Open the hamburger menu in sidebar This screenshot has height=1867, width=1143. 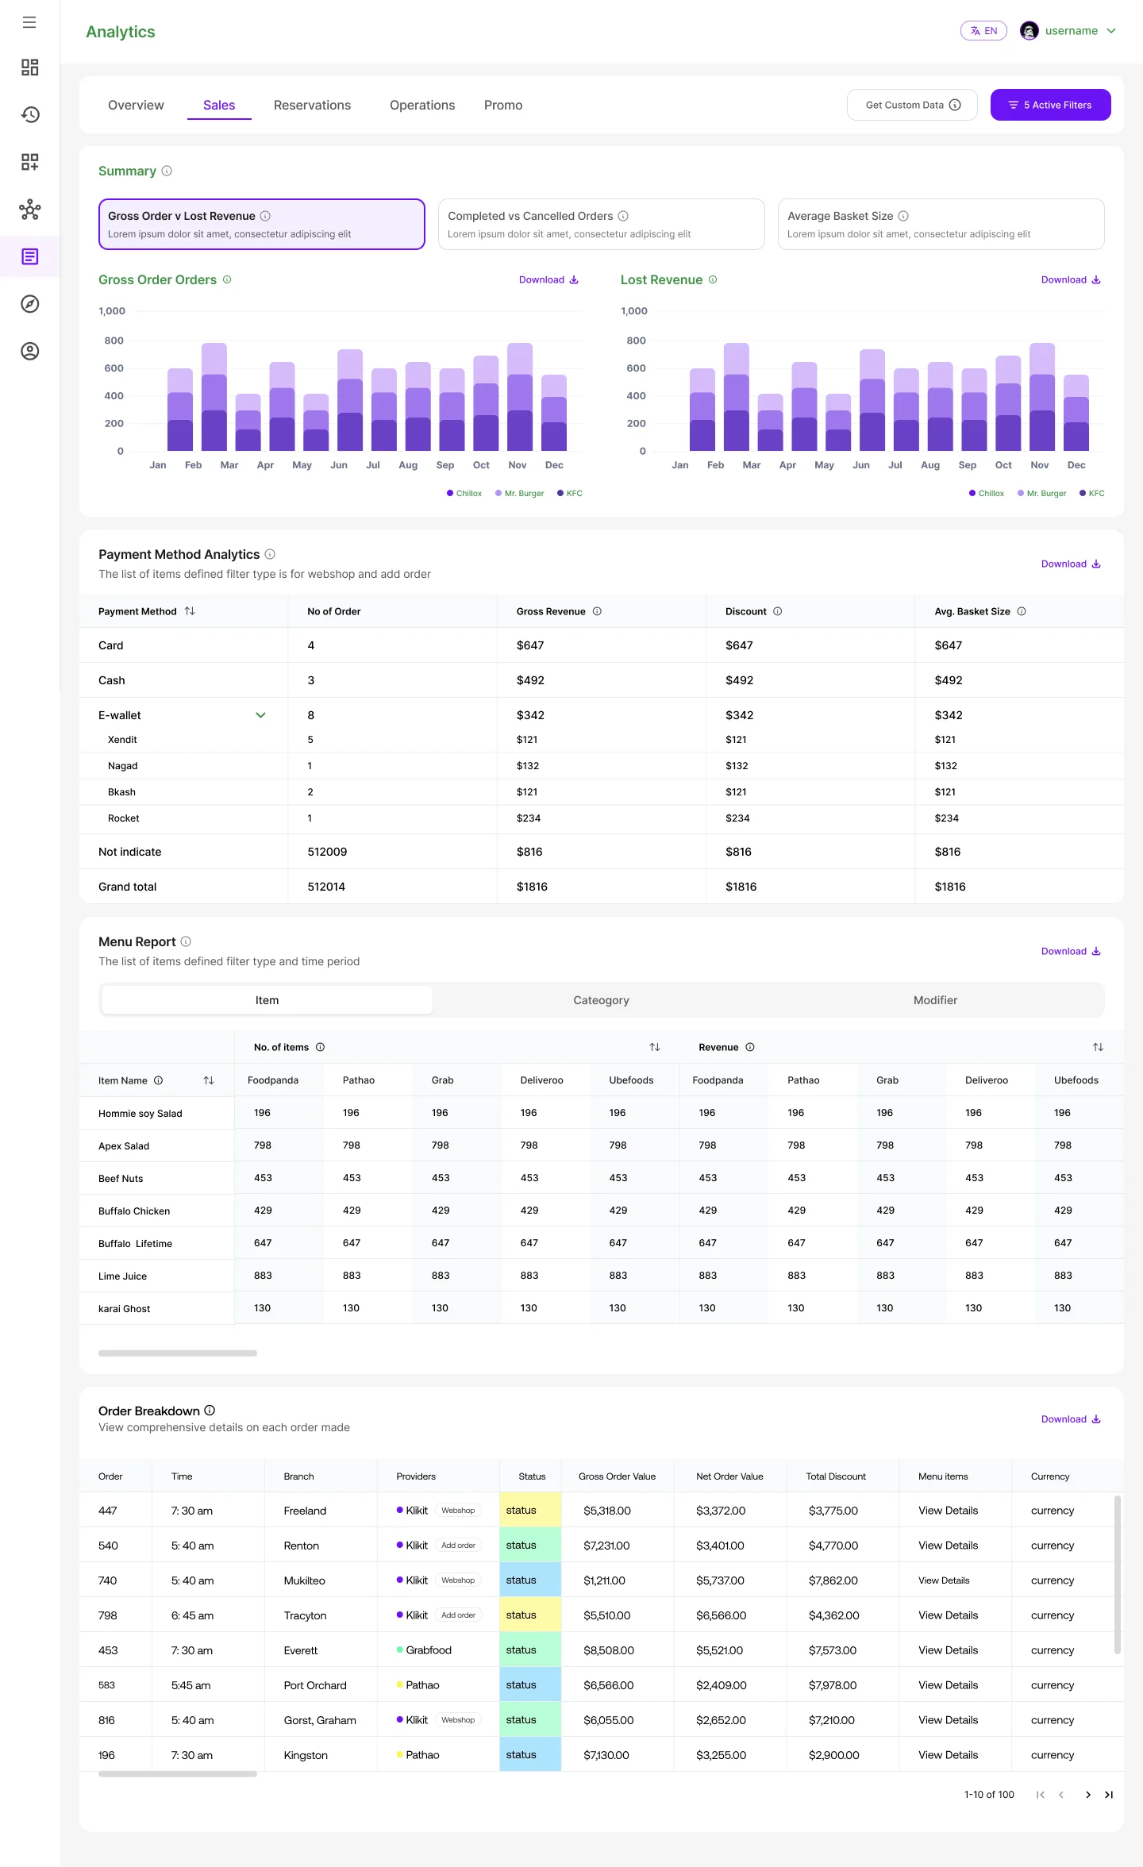point(29,22)
